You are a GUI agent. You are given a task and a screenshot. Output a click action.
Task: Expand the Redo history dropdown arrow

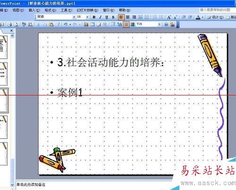(79, 25)
